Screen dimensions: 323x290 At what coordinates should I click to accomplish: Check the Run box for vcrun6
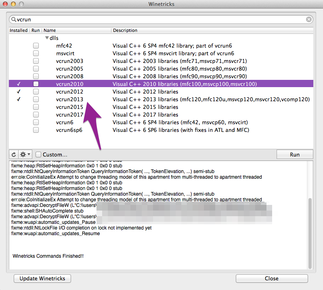(x=36, y=123)
